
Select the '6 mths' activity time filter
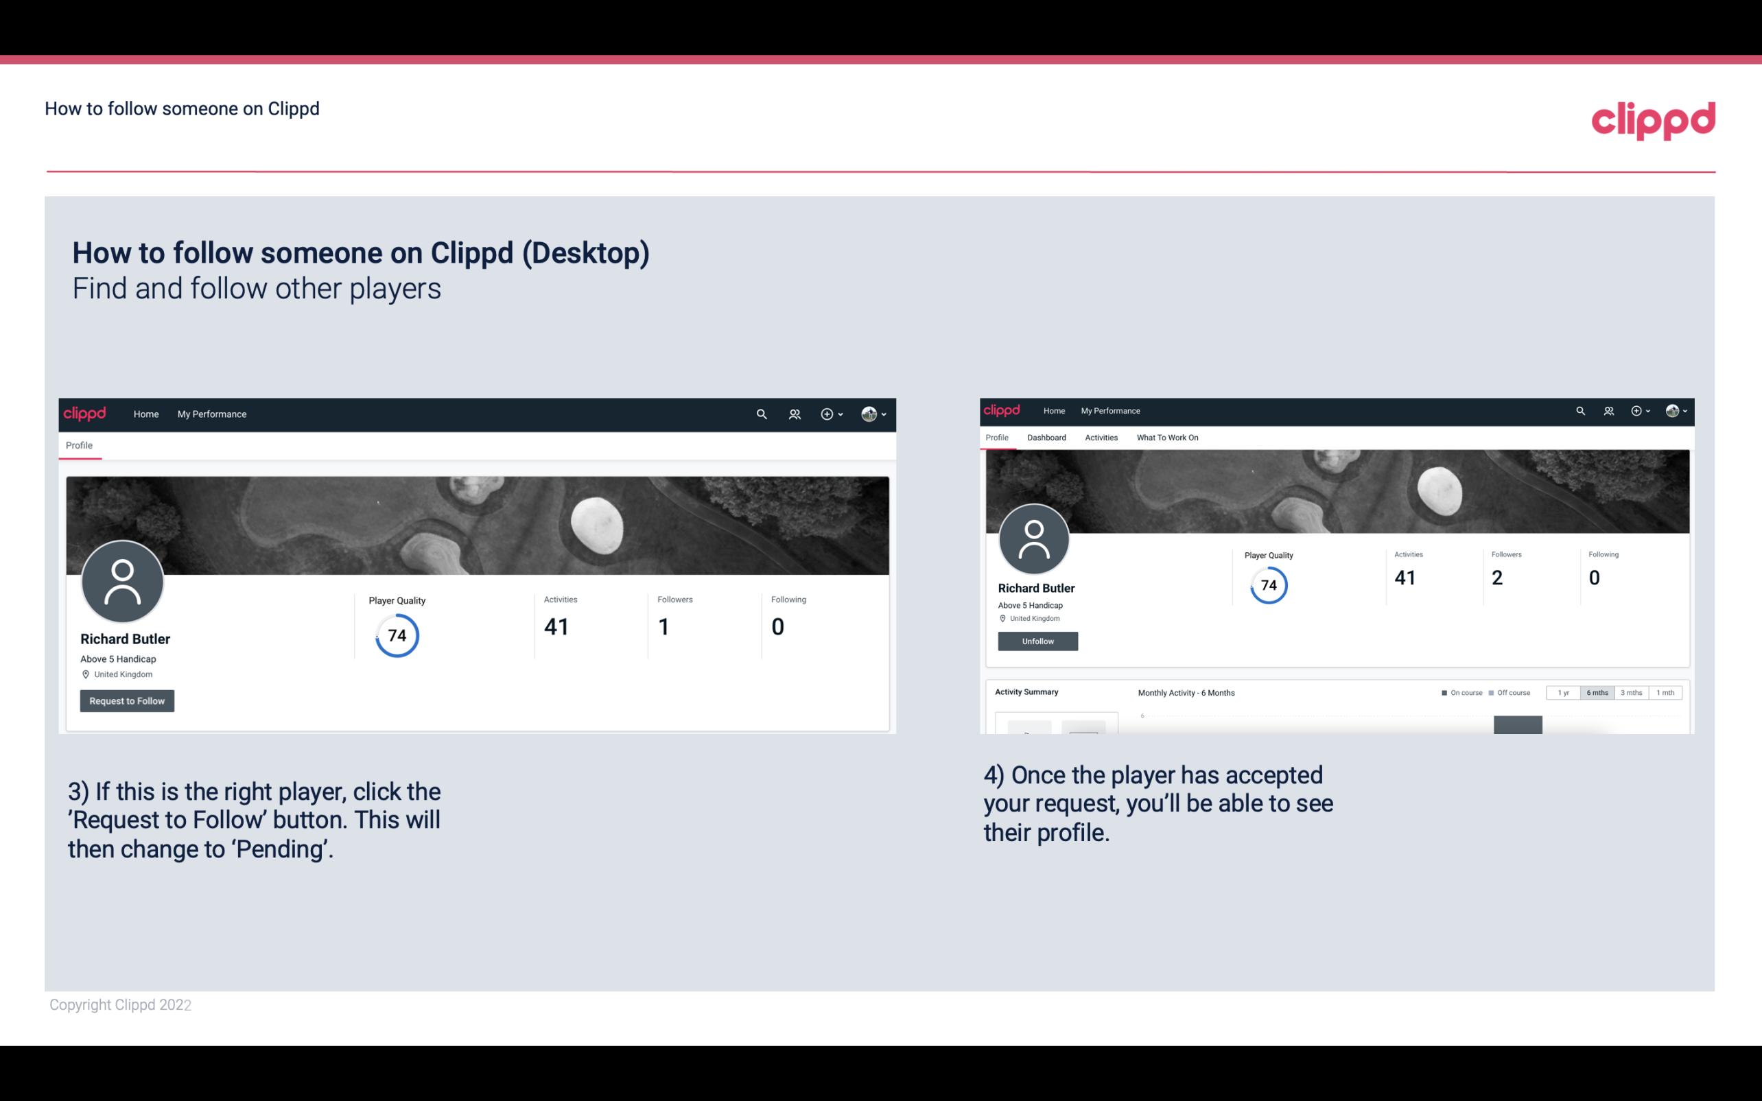coord(1597,693)
